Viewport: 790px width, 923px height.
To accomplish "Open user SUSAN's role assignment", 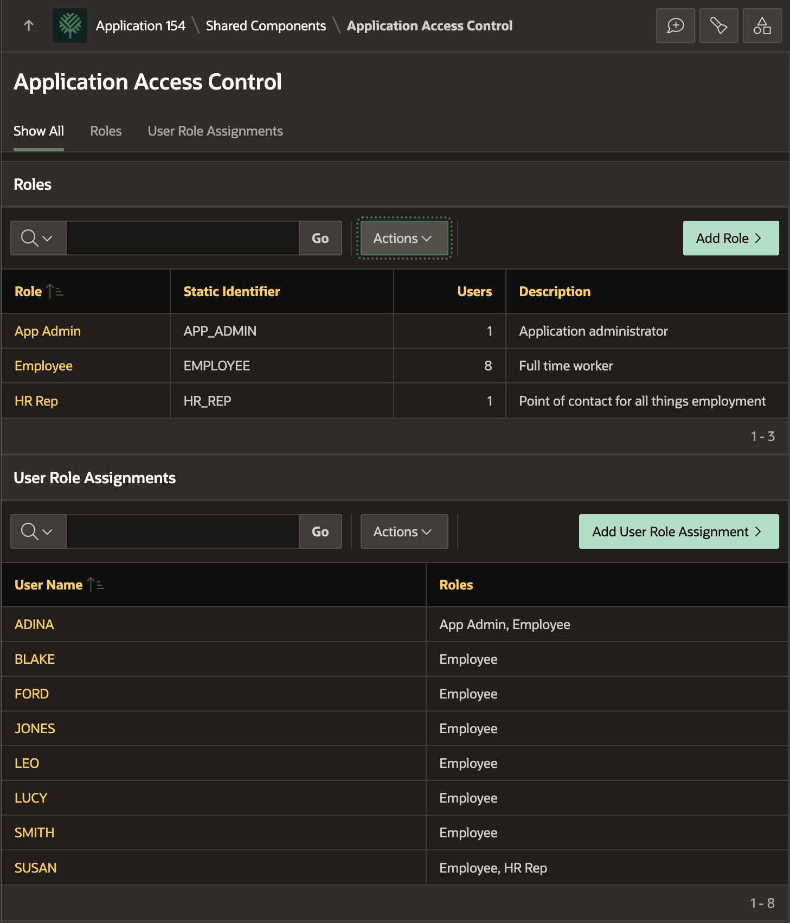I will (35, 868).
